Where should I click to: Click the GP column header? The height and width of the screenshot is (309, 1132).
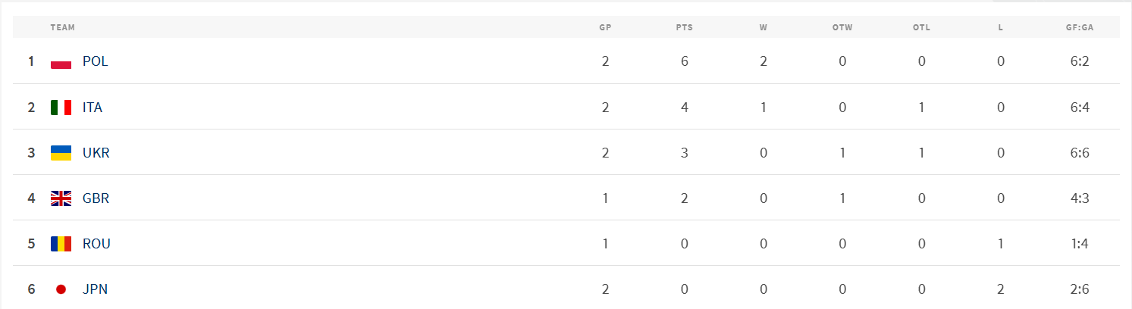pyautogui.click(x=605, y=27)
